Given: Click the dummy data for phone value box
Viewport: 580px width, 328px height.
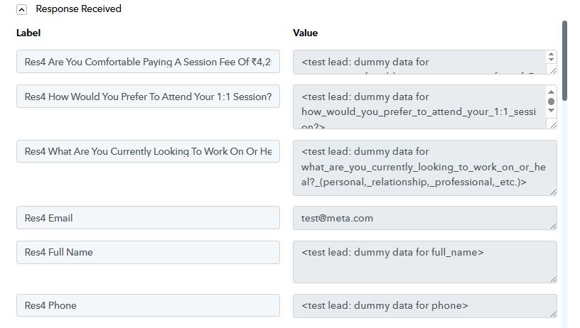Looking at the screenshot, I should (419, 305).
